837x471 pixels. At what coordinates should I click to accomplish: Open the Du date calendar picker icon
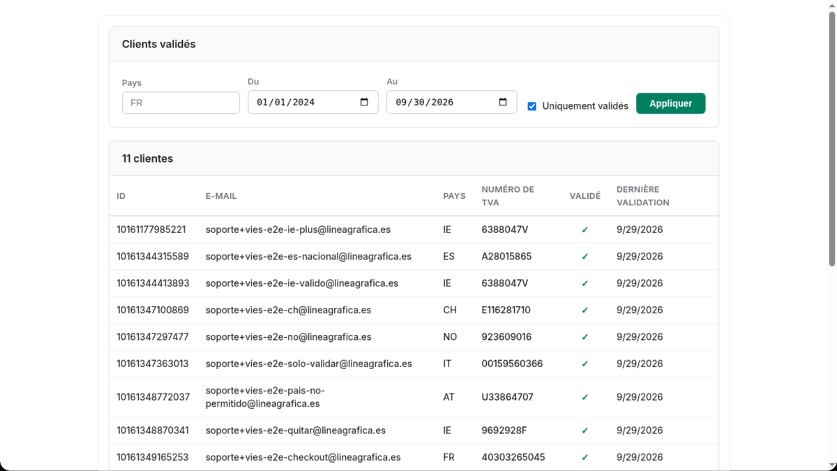(364, 102)
